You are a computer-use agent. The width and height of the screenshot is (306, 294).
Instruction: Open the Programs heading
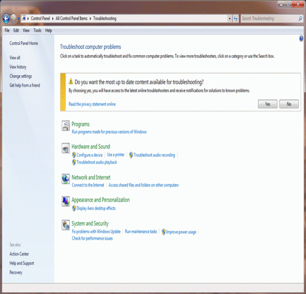(x=80, y=124)
